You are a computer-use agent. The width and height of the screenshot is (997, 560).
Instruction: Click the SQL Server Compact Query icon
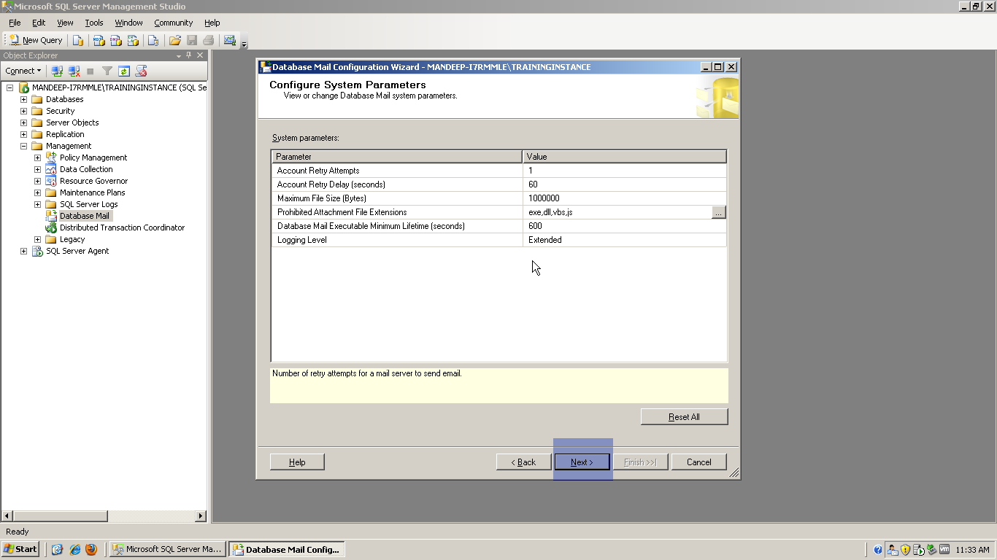153,40
